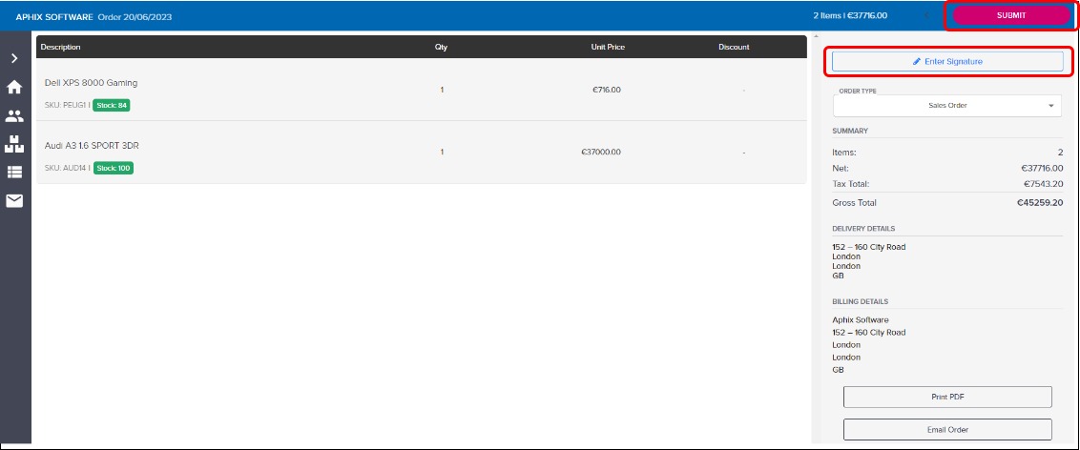Click the Stock: 100 green badge
This screenshot has height=450, width=1080.
[x=113, y=168]
